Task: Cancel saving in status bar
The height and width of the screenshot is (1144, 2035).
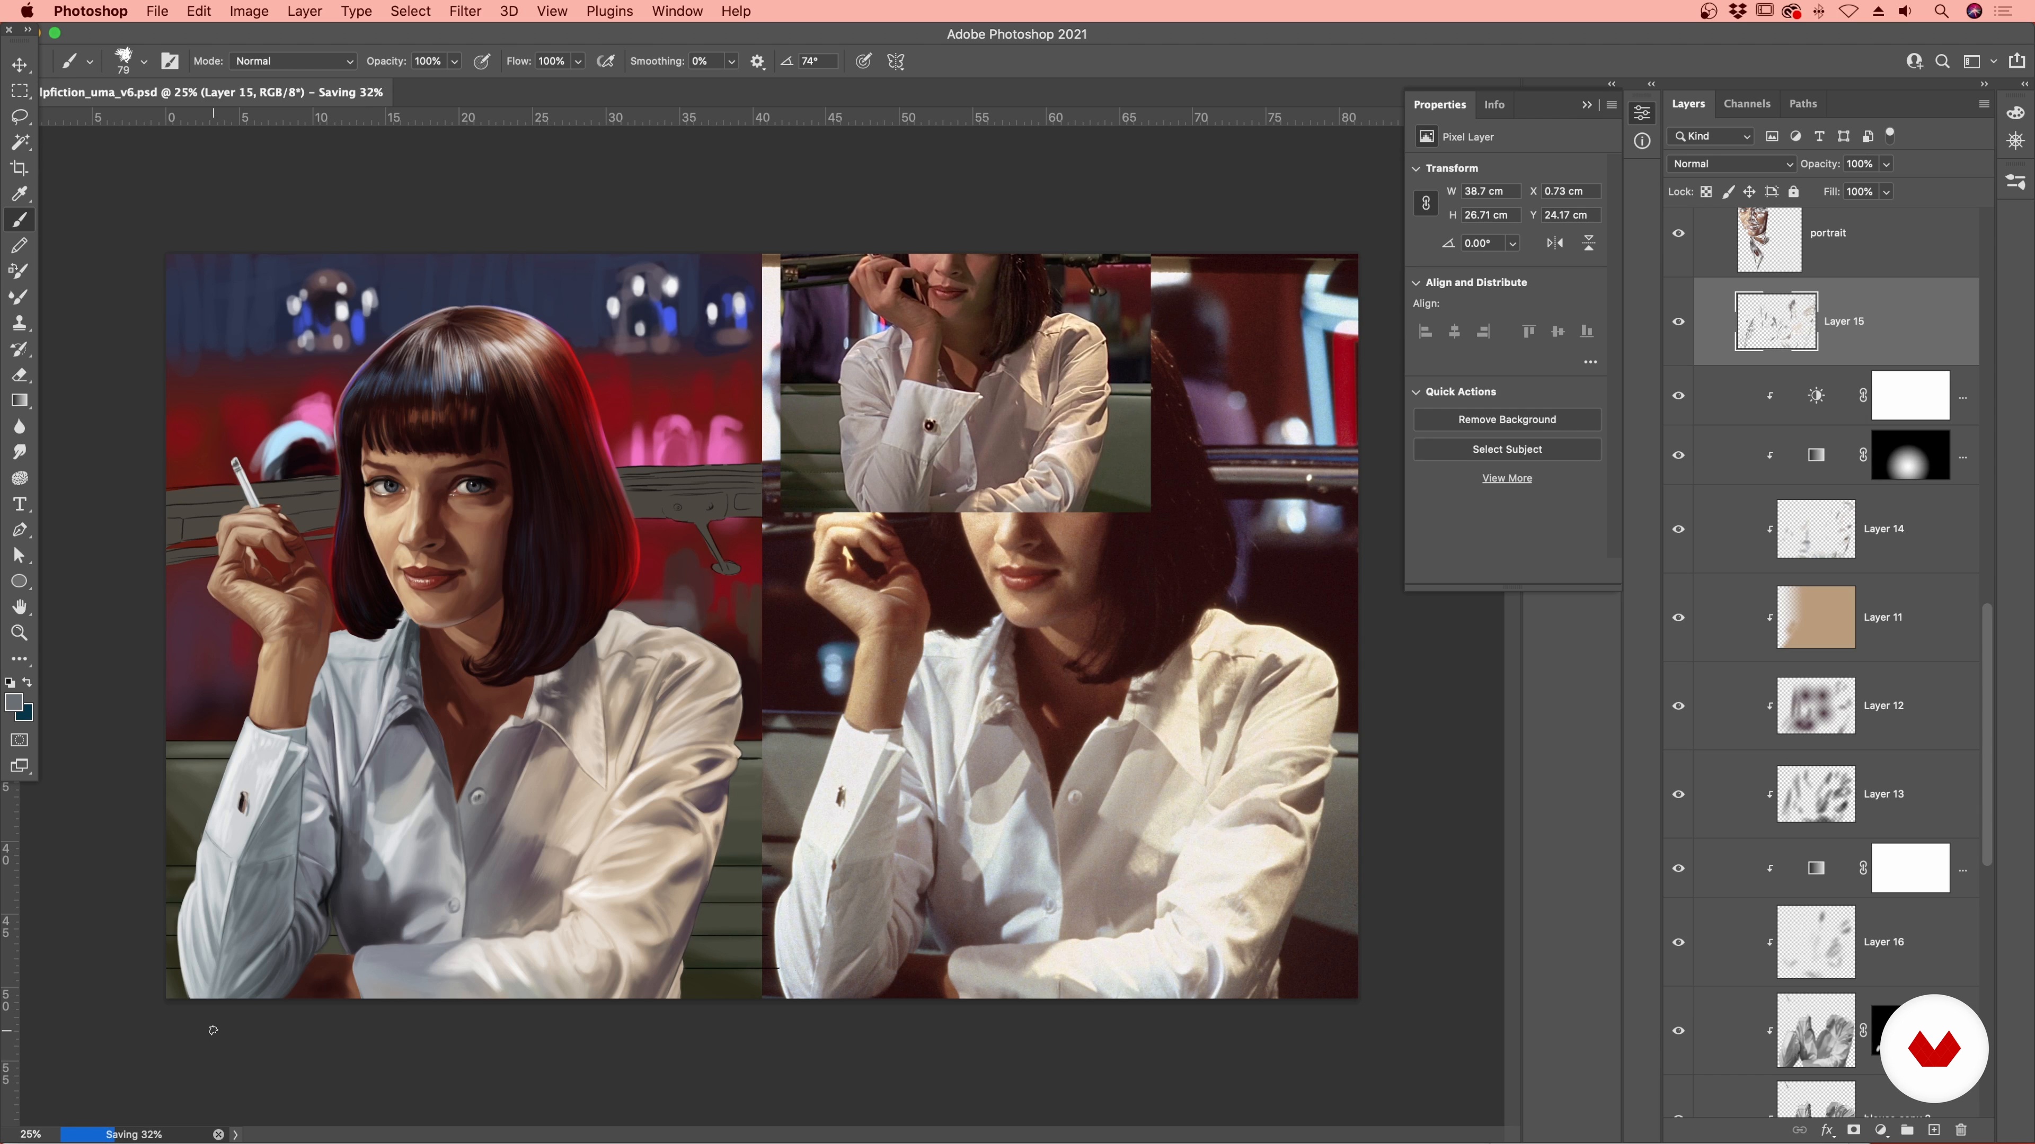Action: (x=218, y=1134)
